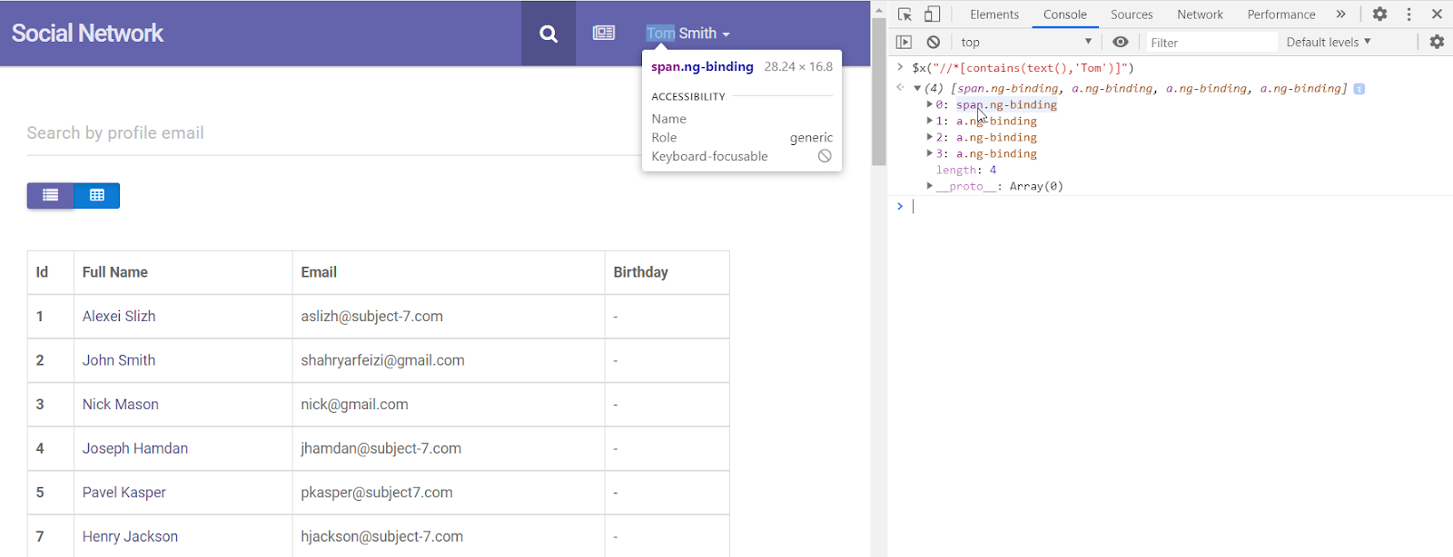Click the Social Network brand link
The width and height of the screenshot is (1453, 557).
tap(87, 34)
